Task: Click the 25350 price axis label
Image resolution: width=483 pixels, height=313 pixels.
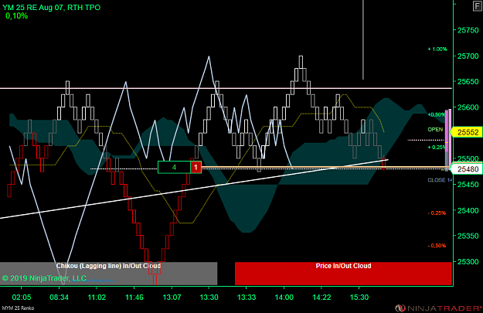Action: tap(468, 236)
